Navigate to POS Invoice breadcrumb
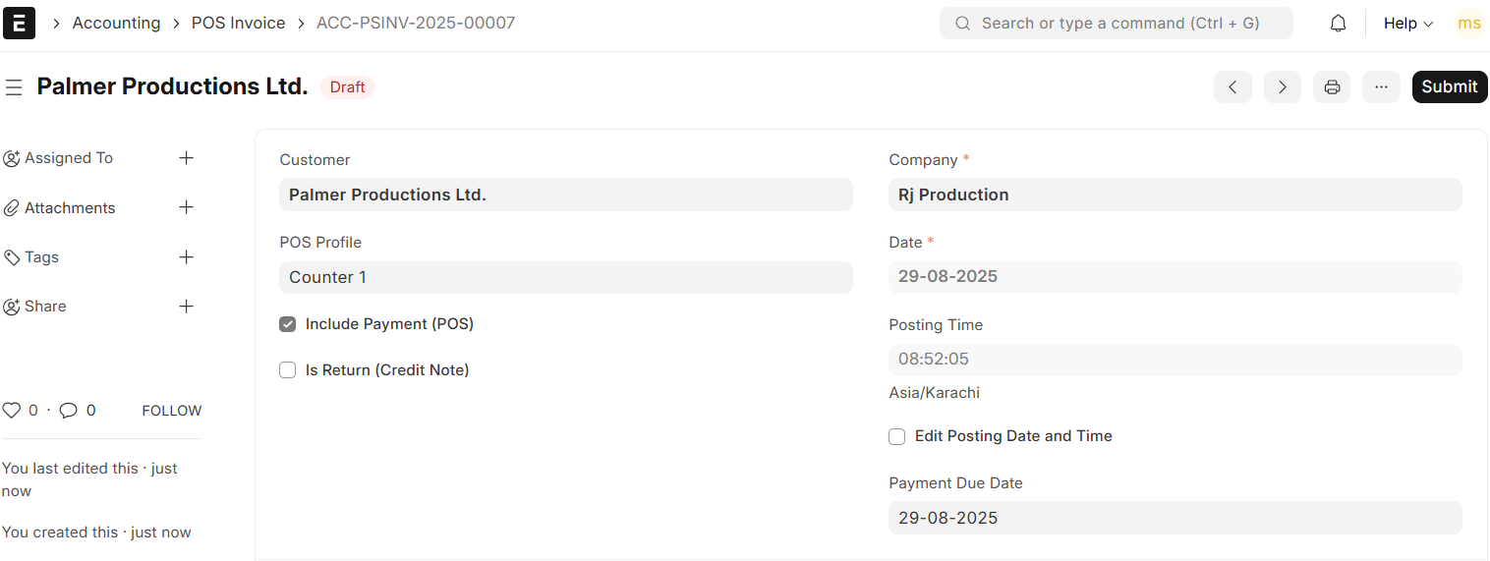This screenshot has width=1490, height=561. pos(238,23)
